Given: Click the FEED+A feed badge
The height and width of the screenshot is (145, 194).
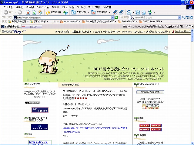Looking at the screenshot, I should [144, 130].
